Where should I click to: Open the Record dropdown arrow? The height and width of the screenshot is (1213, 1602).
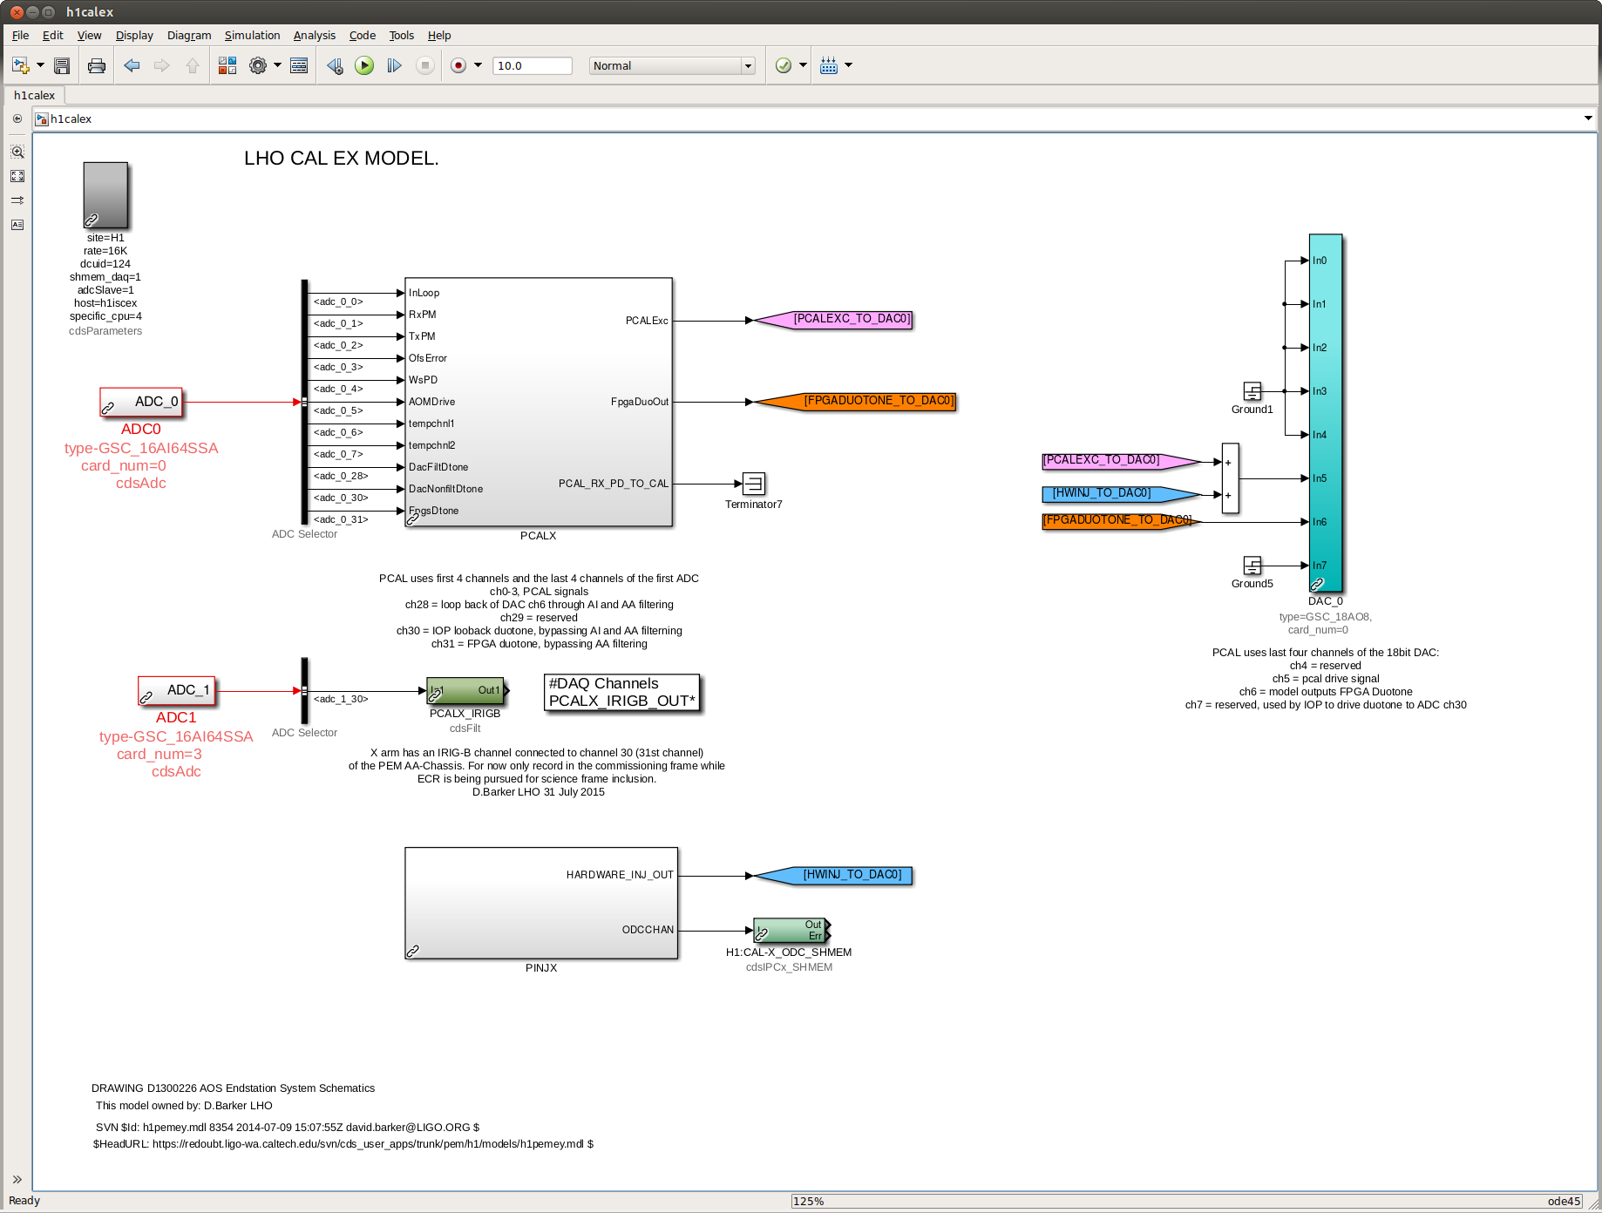(478, 65)
